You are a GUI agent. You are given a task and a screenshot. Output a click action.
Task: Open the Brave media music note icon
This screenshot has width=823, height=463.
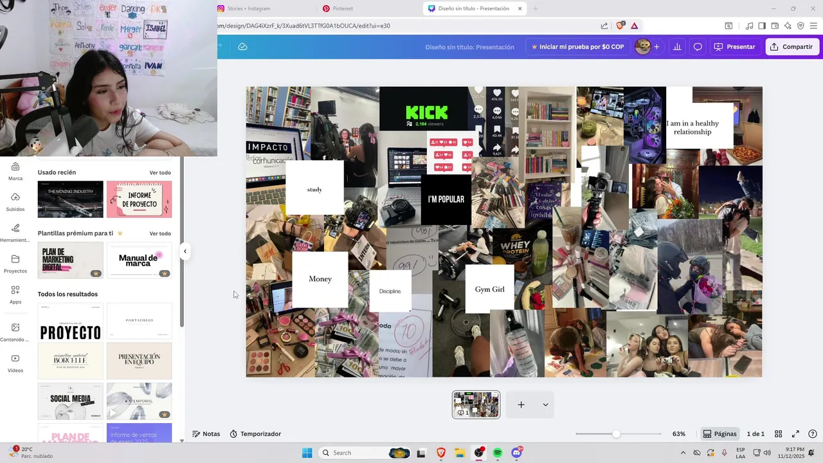pyautogui.click(x=749, y=26)
